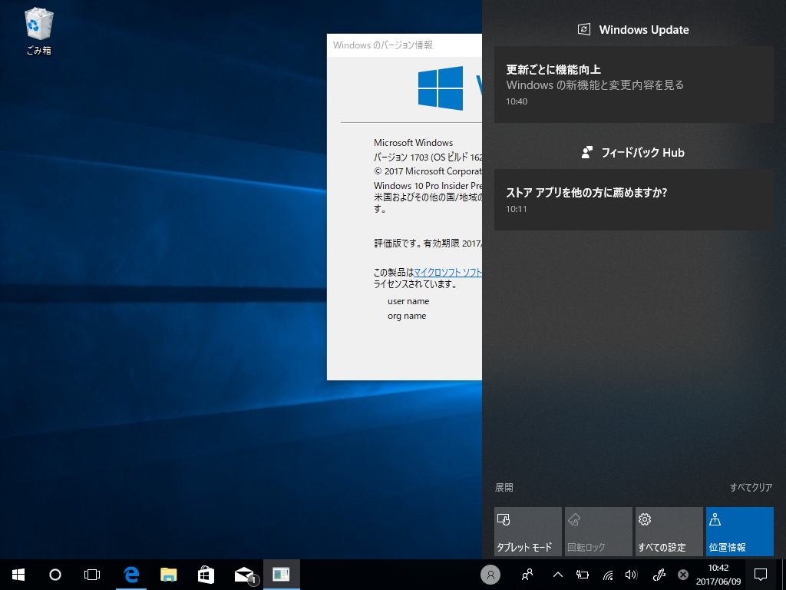Open the People icon near the tray
786x590 pixels.
pos(527,574)
